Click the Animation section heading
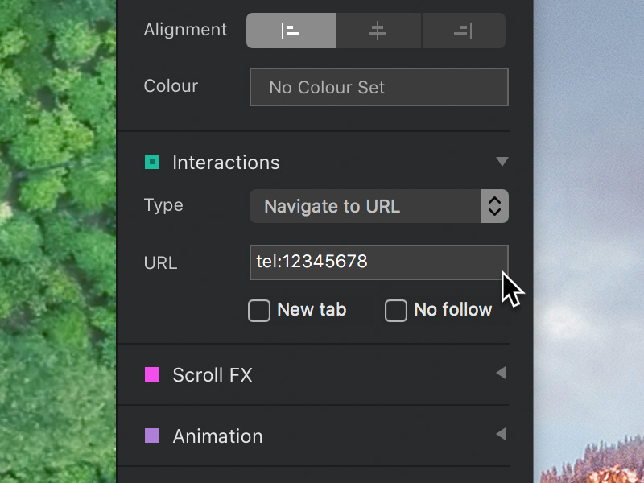This screenshot has width=644, height=483. (x=217, y=436)
